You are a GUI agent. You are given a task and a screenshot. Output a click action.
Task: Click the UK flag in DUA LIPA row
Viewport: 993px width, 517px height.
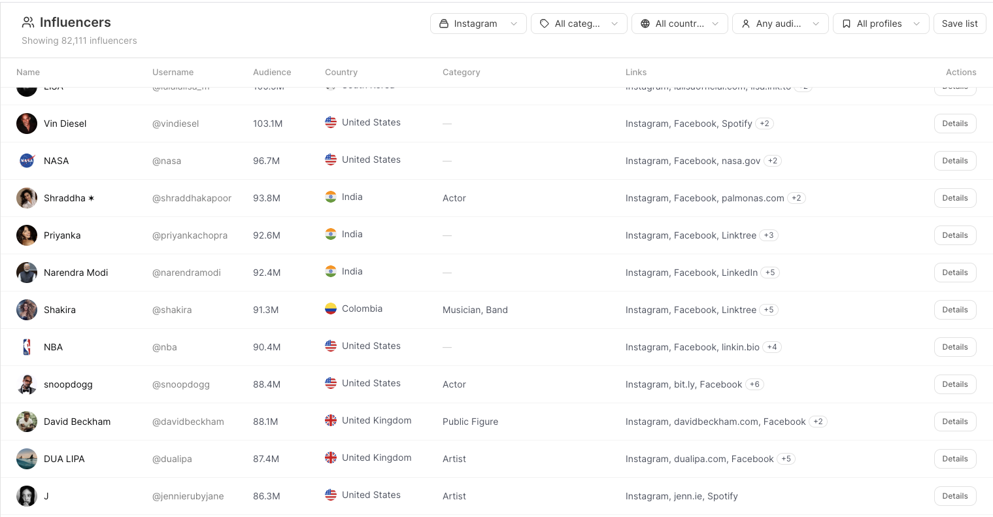click(x=331, y=458)
